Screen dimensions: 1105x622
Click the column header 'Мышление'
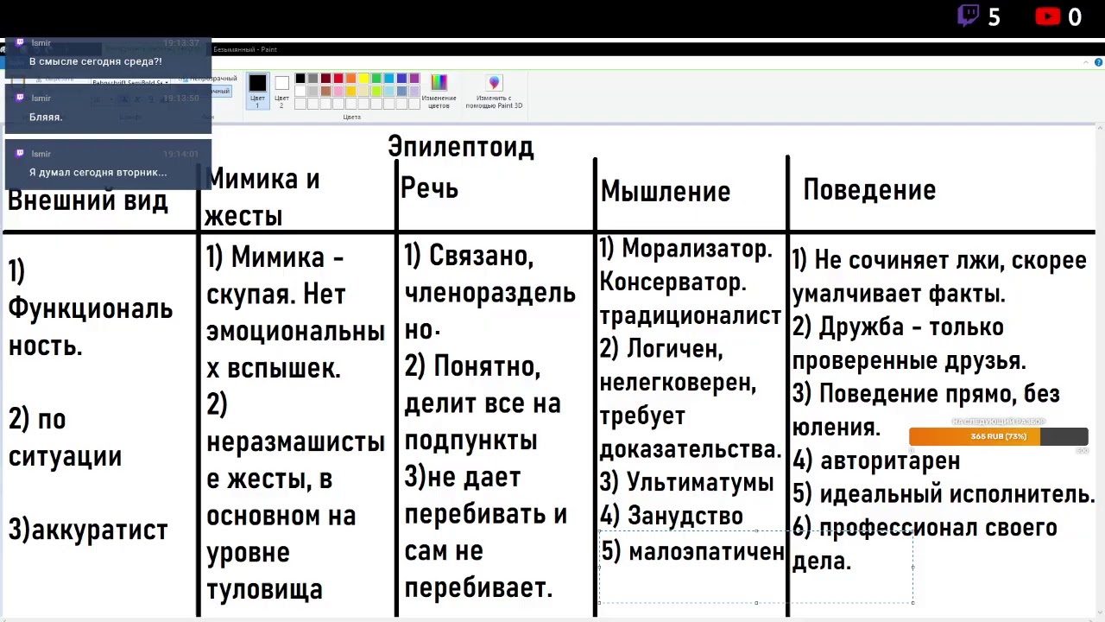665,191
